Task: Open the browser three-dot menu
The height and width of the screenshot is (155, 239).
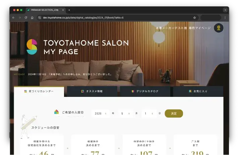Action: point(225,17)
